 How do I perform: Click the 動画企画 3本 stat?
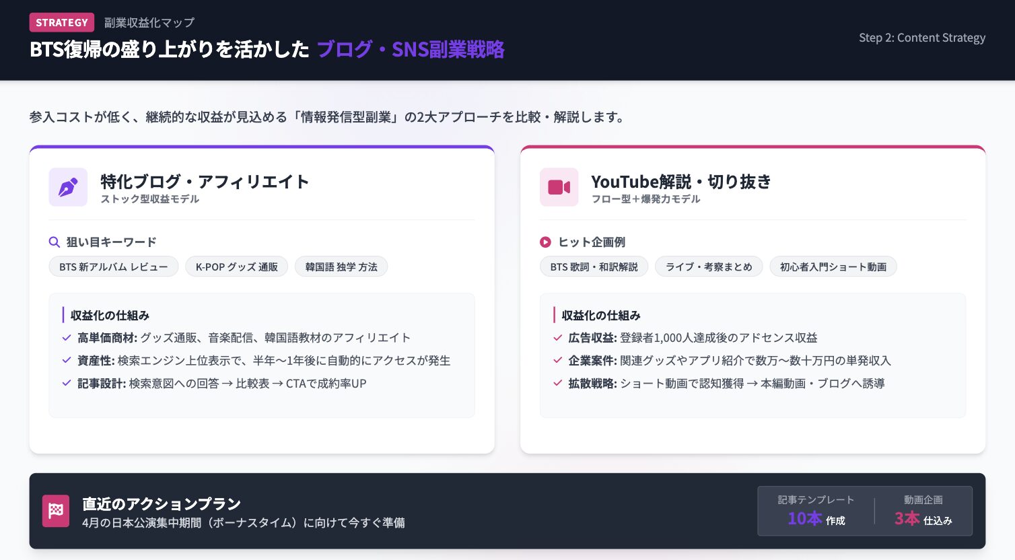pyautogui.click(x=923, y=511)
